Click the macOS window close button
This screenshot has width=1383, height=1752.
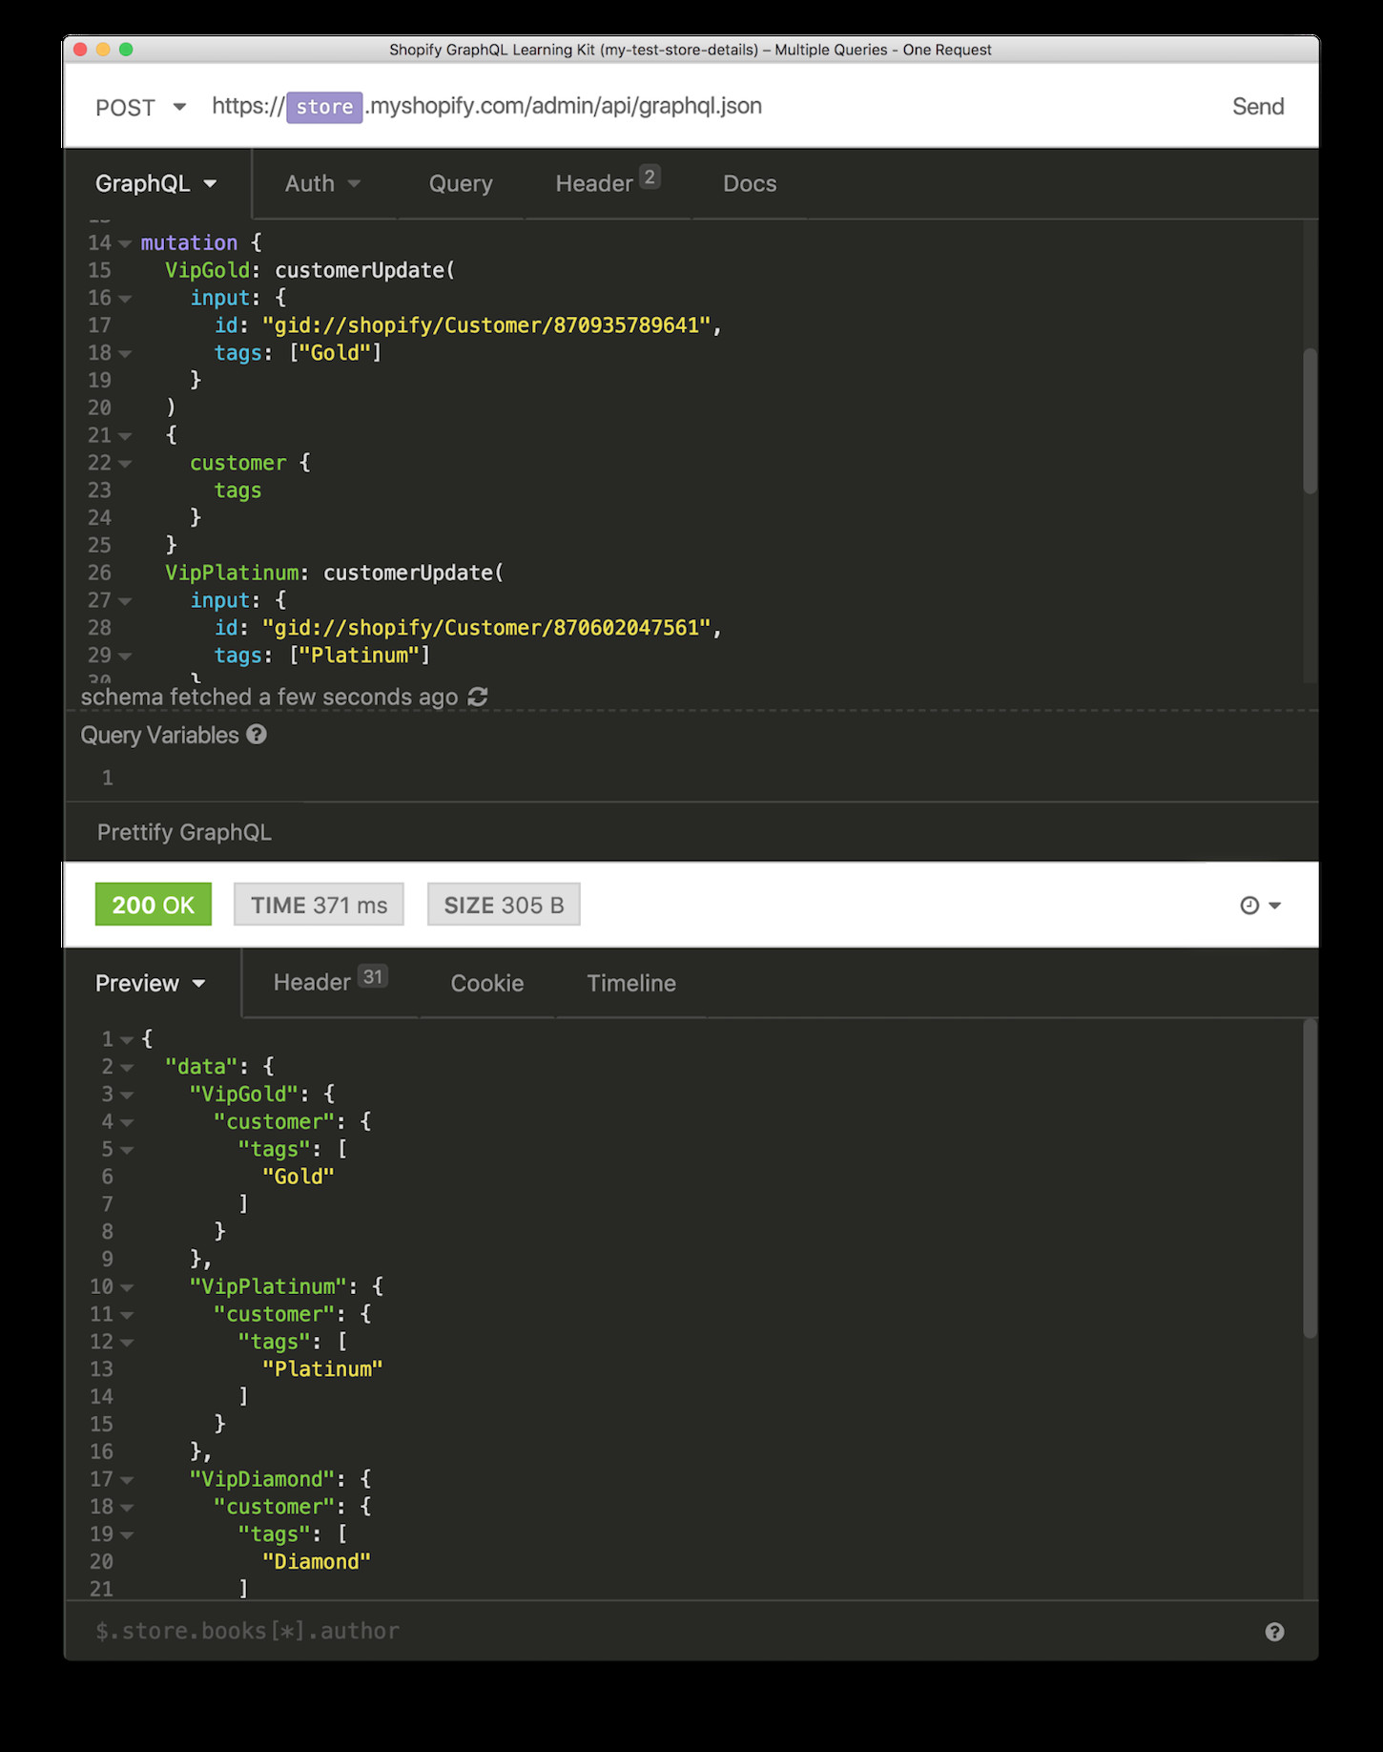(80, 50)
